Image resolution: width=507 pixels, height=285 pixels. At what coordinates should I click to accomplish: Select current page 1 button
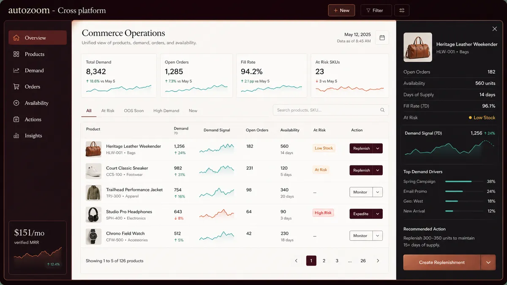[311, 261]
